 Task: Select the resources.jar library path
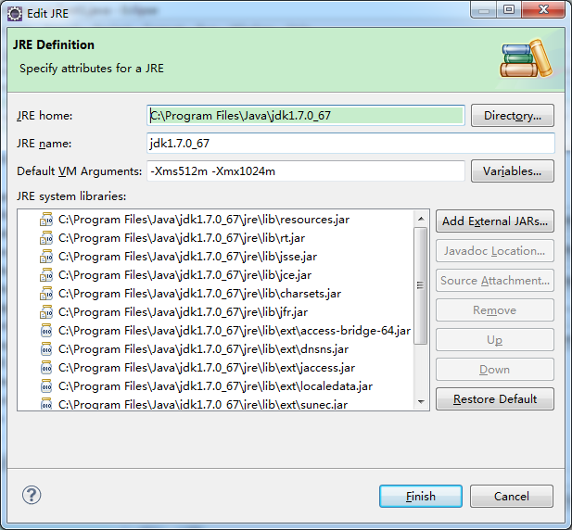(x=204, y=220)
